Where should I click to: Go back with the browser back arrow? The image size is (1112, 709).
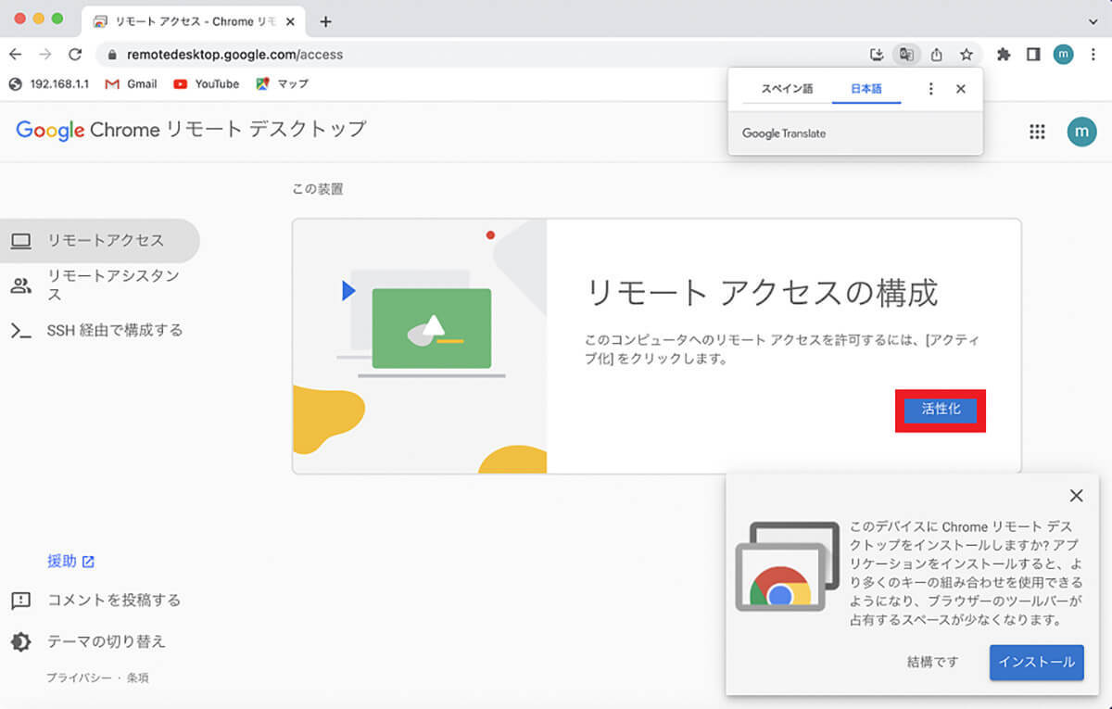tap(15, 55)
